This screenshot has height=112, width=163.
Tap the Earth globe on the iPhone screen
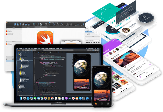(x=101, y=80)
